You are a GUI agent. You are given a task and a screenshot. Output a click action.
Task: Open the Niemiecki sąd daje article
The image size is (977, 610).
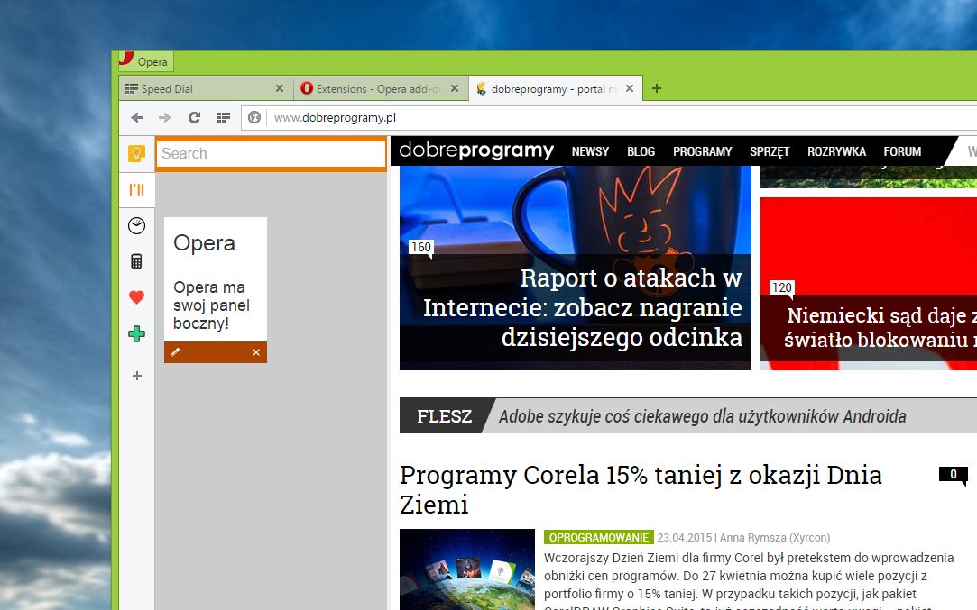pyautogui.click(x=879, y=327)
